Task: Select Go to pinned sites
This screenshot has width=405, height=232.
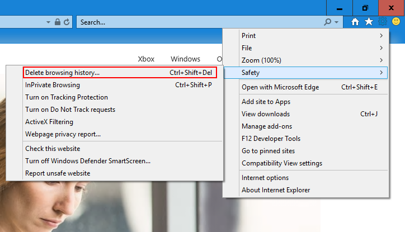Action: tap(305, 151)
